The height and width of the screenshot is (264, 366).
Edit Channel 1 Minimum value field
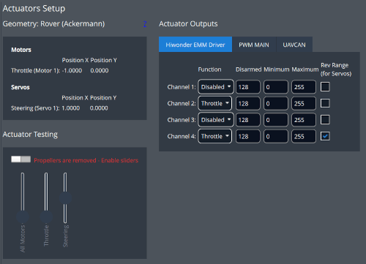tap(276, 87)
